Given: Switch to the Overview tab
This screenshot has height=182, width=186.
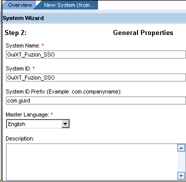Looking at the screenshot, I should click(19, 5).
